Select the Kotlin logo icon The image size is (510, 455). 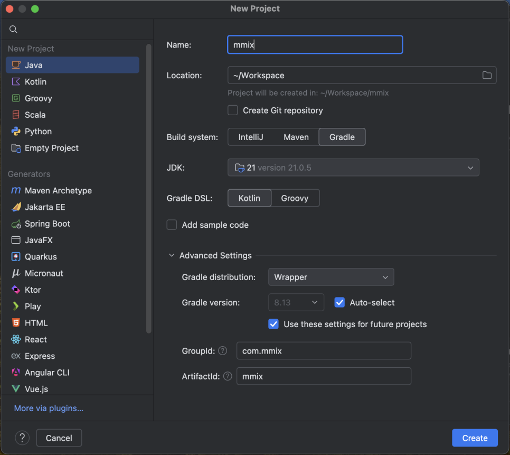[x=16, y=81]
